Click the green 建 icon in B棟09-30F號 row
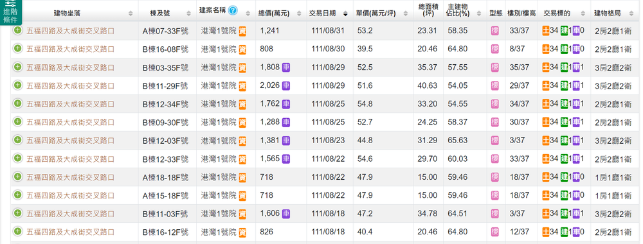The image size is (643, 244). (x=565, y=122)
